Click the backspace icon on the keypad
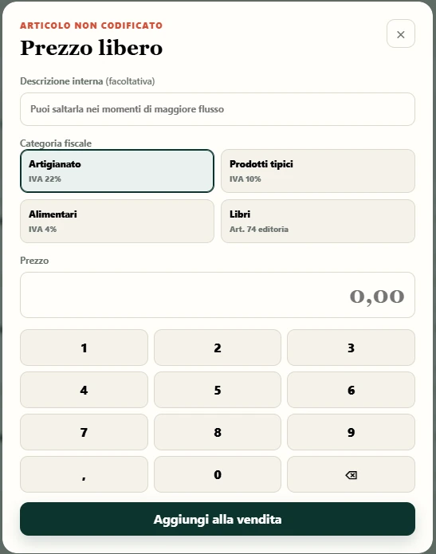This screenshot has width=436, height=554. coord(351,474)
